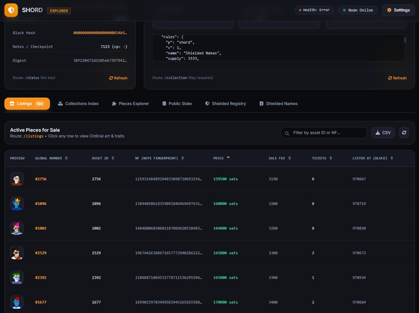Click the /listings route text
This screenshot has height=313, width=419.
tap(34, 136)
